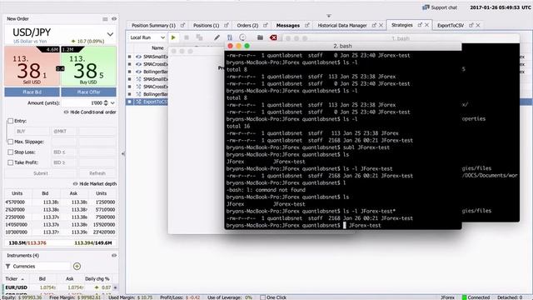Undock the Position Summary tab
The image size is (533, 300).
click(182, 25)
